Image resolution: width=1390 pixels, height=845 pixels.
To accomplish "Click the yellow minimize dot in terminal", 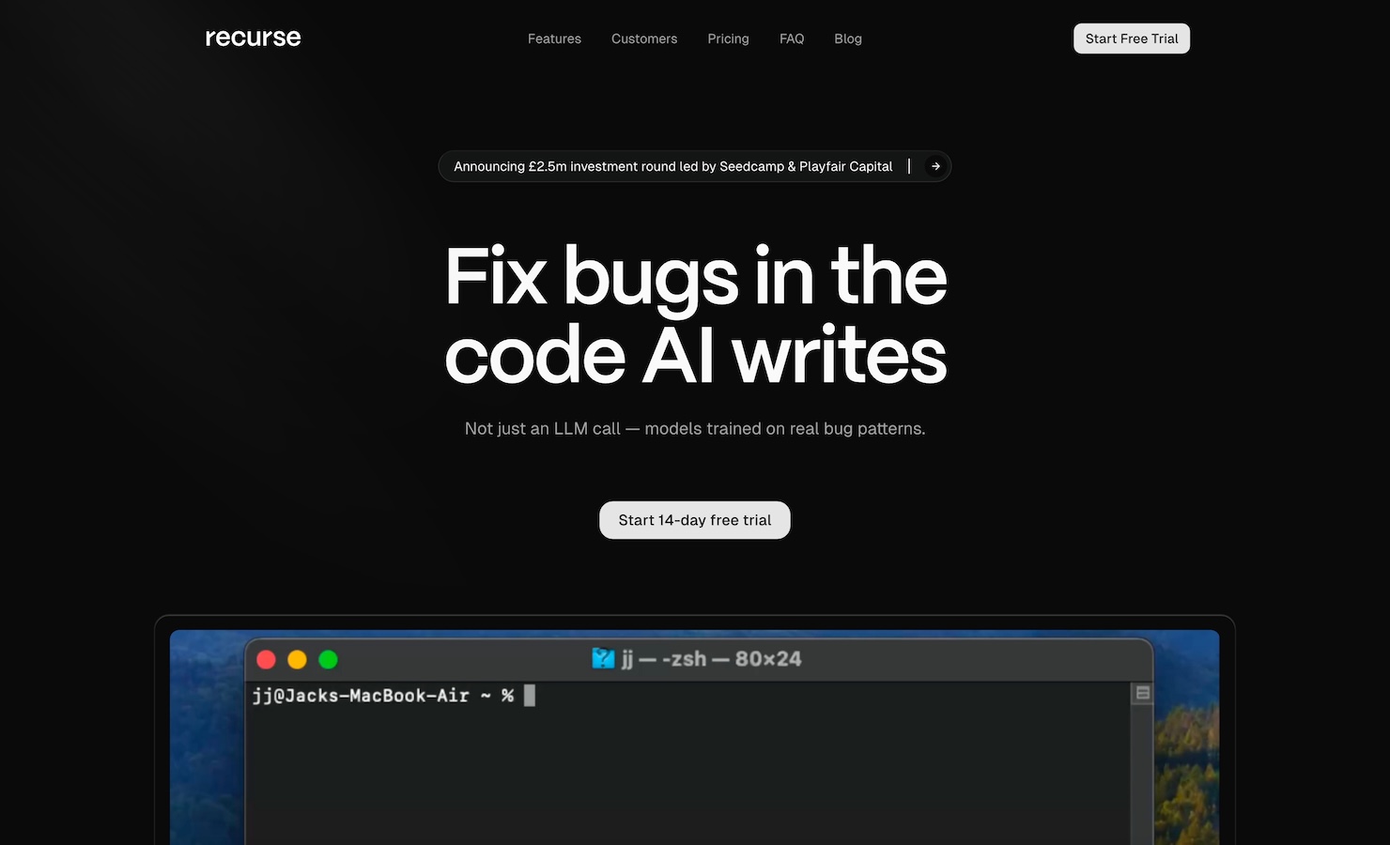I will [x=297, y=659].
